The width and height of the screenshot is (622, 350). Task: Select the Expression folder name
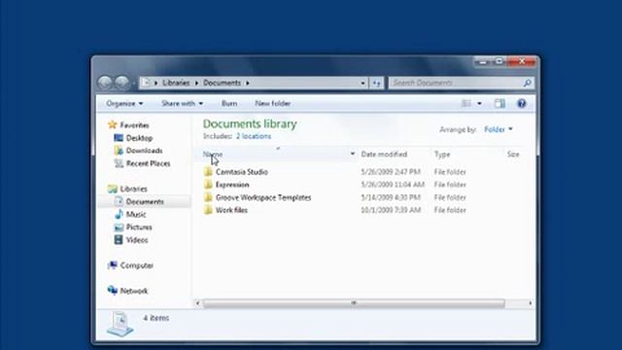[x=232, y=185]
